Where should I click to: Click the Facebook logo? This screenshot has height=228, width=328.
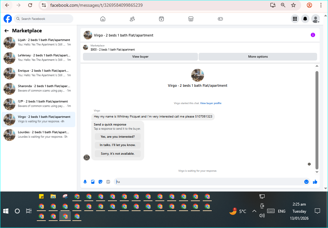pyautogui.click(x=8, y=19)
